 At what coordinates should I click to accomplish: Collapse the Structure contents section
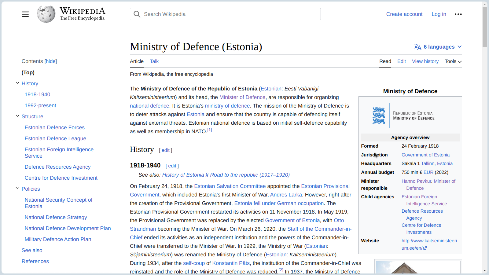[x=17, y=116]
